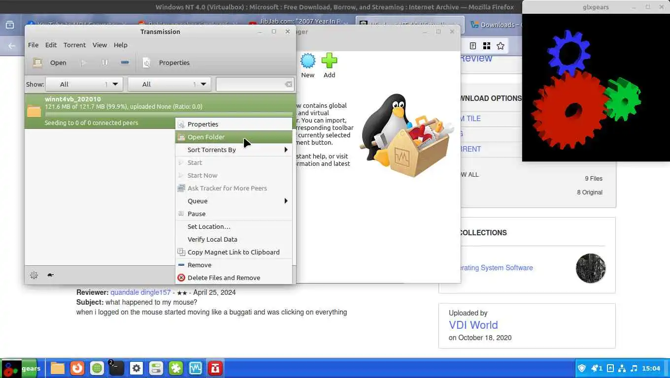The image size is (670, 378).
Task: Click SHOW ALL download files link
Action: pos(469,175)
